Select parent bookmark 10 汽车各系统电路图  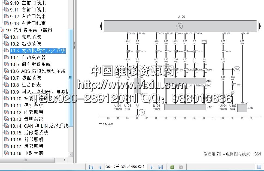pos(29,30)
